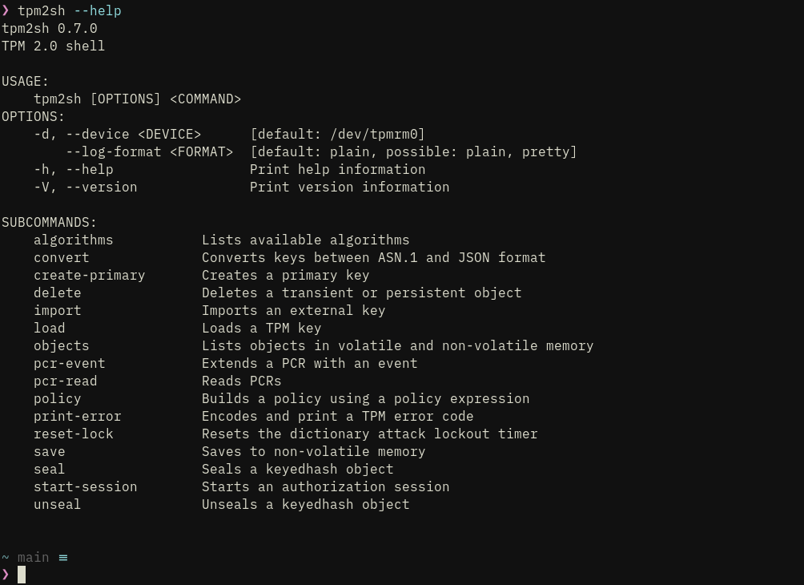Place cursor at the terminal input block
Screen dimensions: 804x585
point(22,575)
